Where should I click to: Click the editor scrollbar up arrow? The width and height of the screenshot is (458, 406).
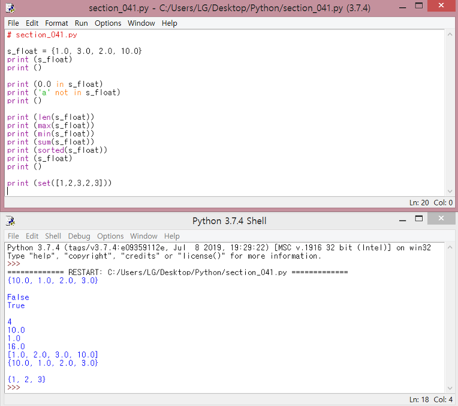point(450,34)
